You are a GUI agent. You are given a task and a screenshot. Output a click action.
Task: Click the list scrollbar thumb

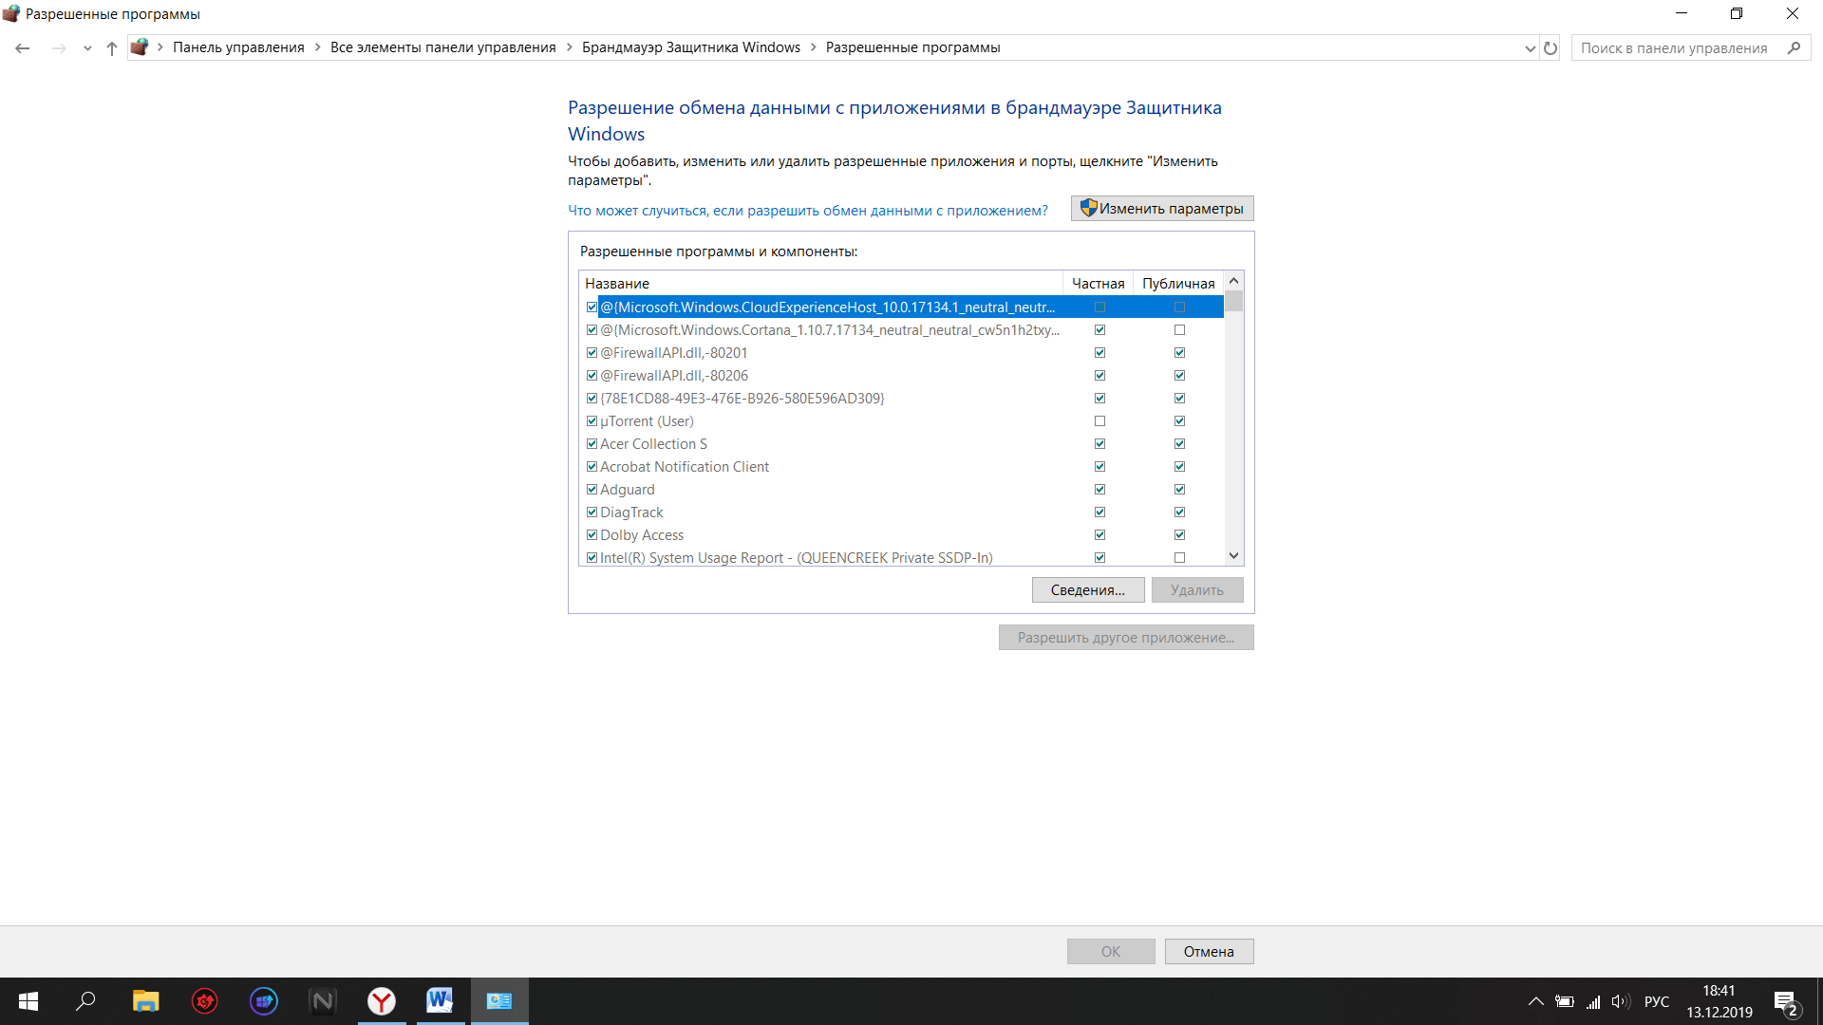(1233, 302)
